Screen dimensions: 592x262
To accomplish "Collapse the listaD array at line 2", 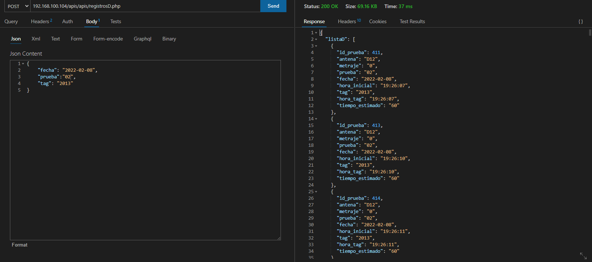I will click(316, 39).
